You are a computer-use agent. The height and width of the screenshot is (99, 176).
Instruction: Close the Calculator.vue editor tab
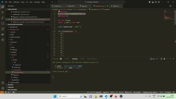point(108,6)
